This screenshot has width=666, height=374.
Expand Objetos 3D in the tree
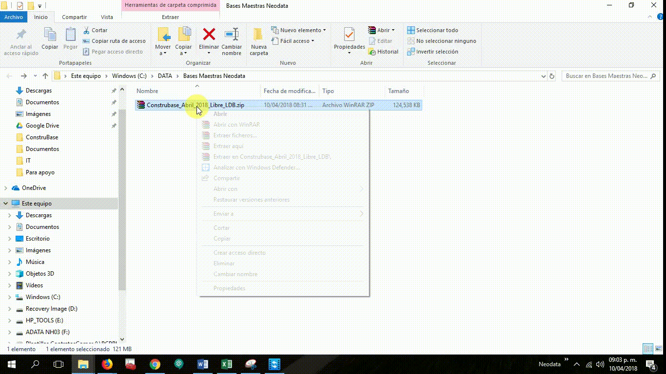(x=10, y=274)
